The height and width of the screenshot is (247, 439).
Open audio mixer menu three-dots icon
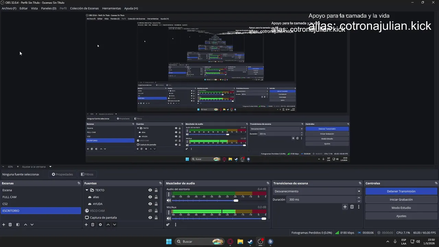(176, 225)
